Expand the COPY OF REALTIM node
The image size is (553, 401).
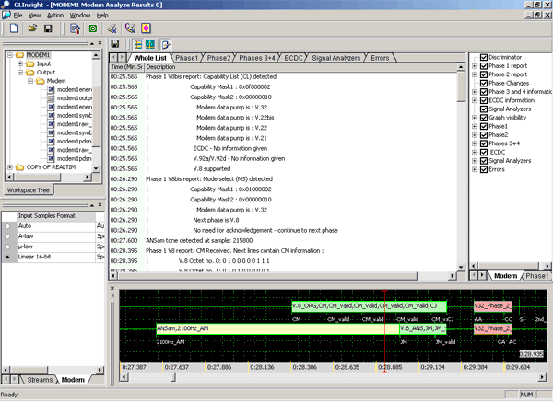(10, 167)
